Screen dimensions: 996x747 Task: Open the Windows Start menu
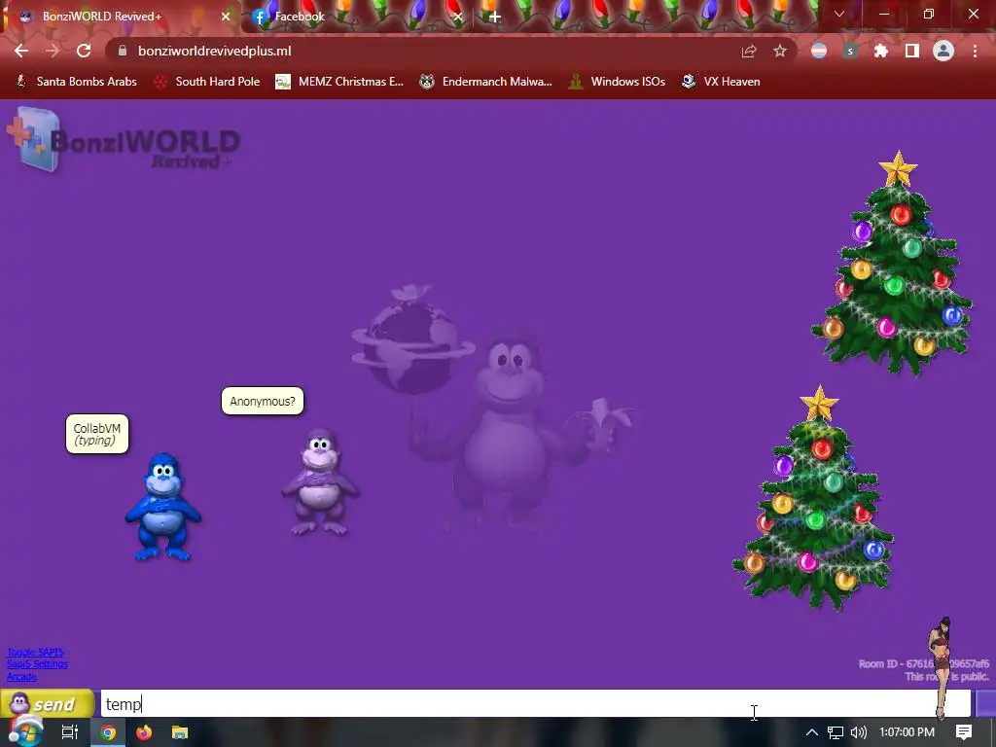point(25,731)
